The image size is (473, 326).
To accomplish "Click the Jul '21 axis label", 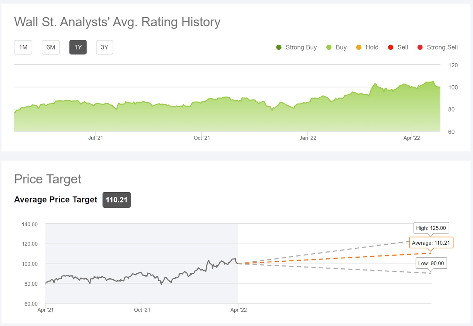I will [x=95, y=137].
